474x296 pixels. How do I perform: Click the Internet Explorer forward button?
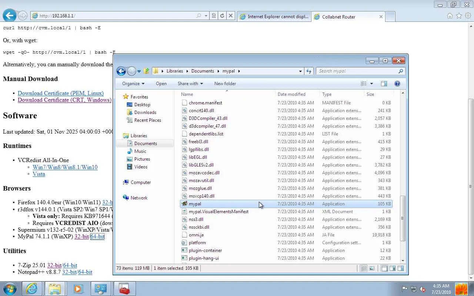[x=23, y=16]
